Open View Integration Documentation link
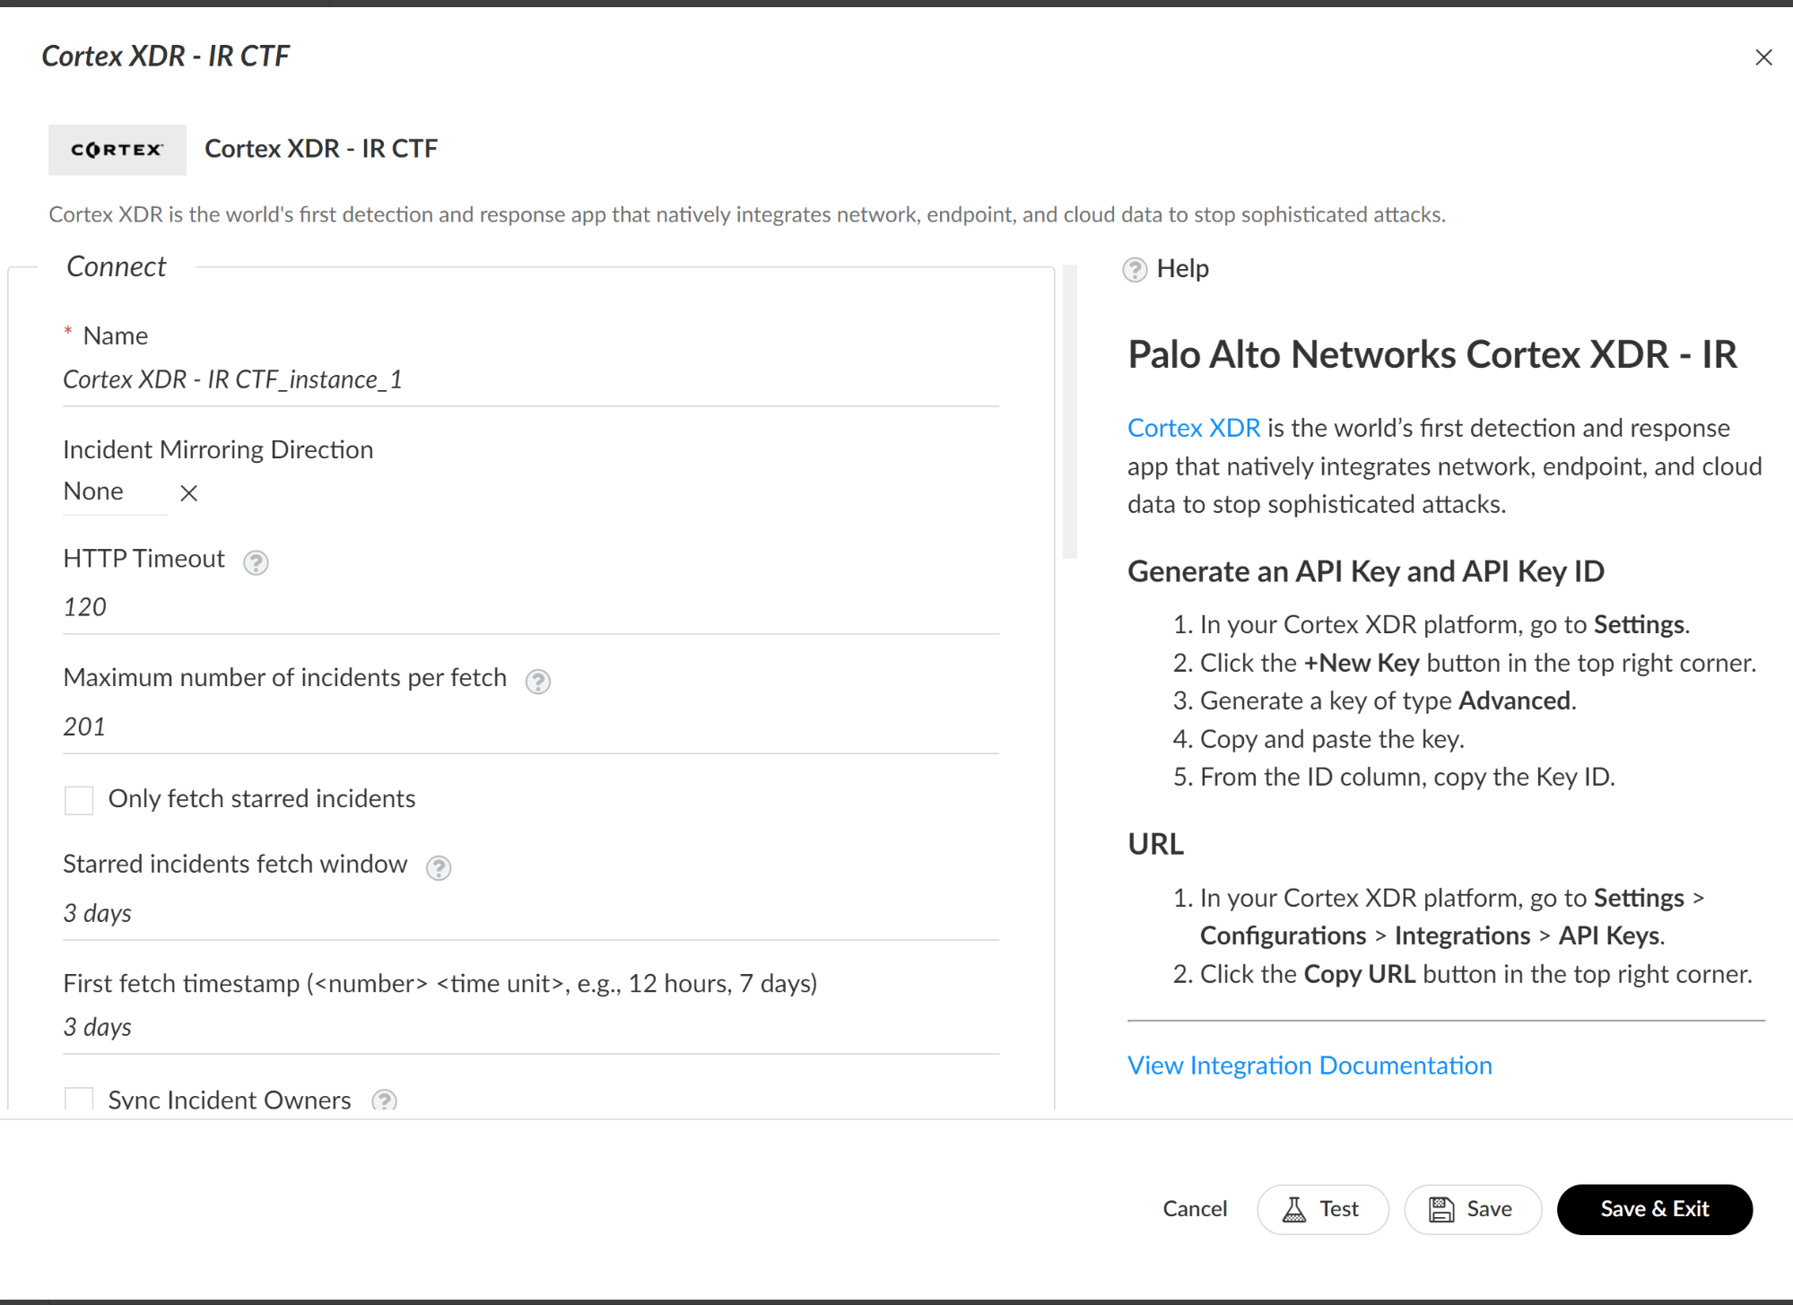This screenshot has width=1793, height=1305. (1309, 1065)
